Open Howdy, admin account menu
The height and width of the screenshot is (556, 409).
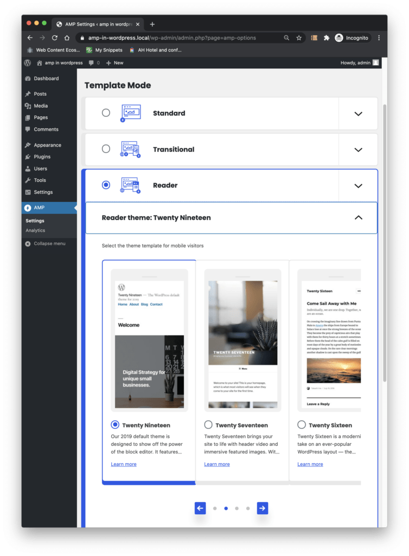[x=360, y=63]
